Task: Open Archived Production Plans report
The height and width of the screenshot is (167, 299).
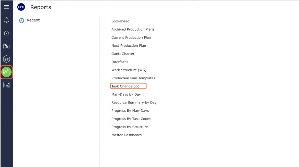Action: pos(133,29)
